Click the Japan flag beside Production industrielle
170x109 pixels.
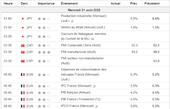[x=23, y=19]
